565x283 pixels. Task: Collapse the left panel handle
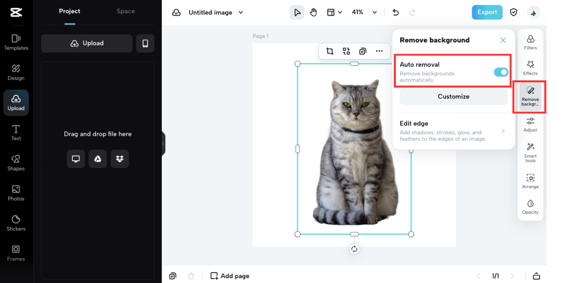[x=164, y=143]
